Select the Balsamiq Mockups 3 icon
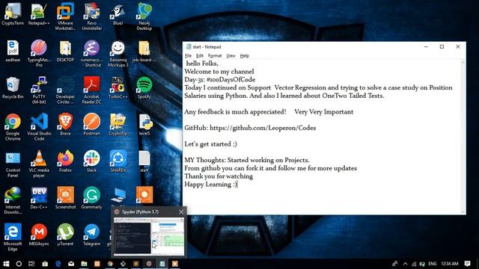This screenshot has height=269, width=479. (118, 53)
